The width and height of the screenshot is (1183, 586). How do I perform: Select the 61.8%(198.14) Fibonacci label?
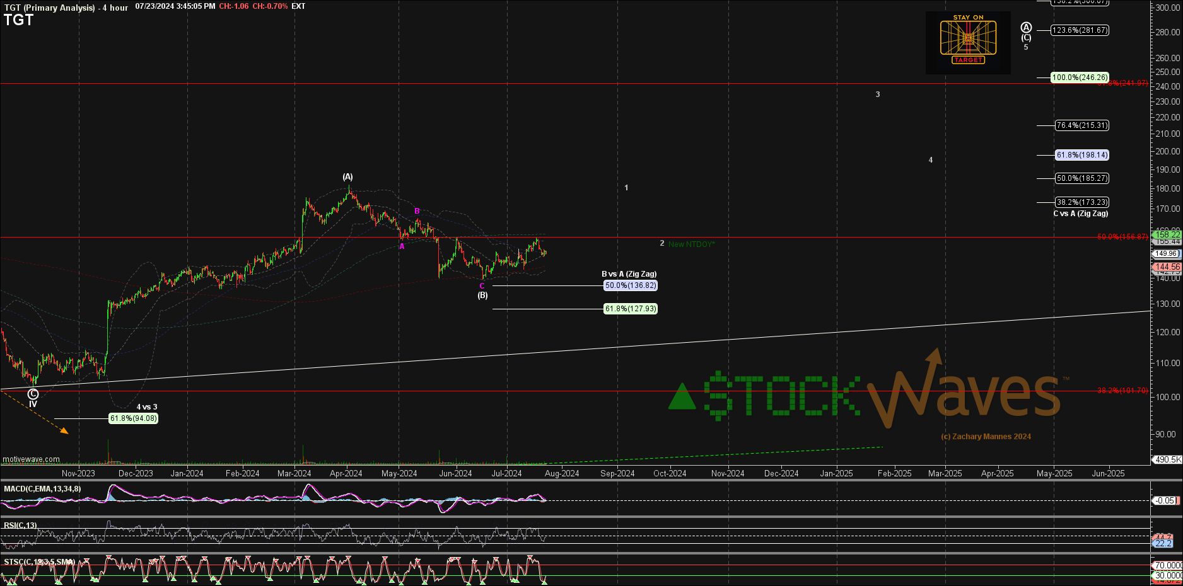coord(1082,155)
